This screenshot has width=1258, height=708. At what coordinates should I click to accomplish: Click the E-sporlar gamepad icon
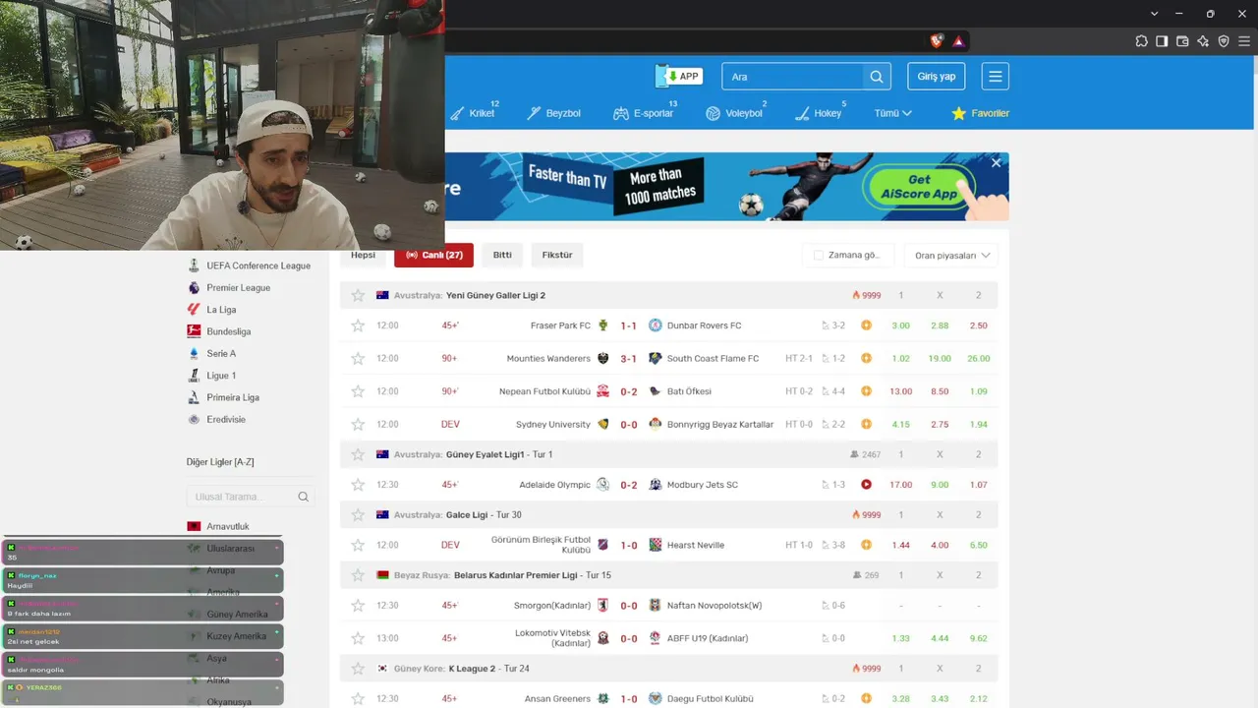(621, 113)
